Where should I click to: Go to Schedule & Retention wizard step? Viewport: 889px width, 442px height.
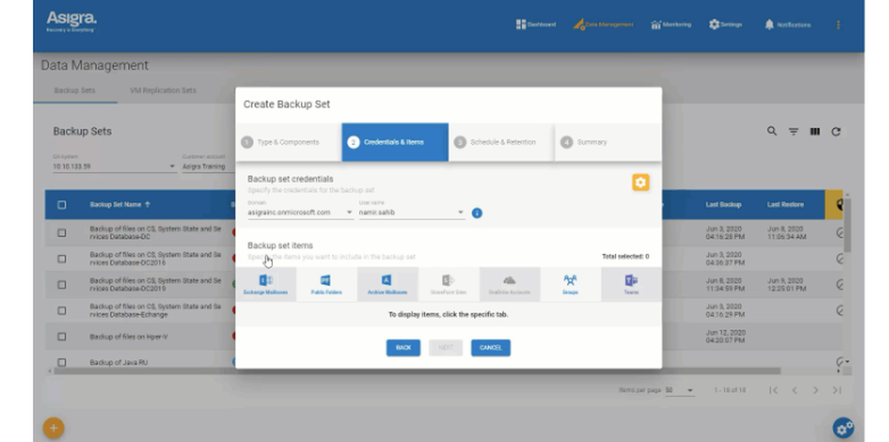click(501, 142)
